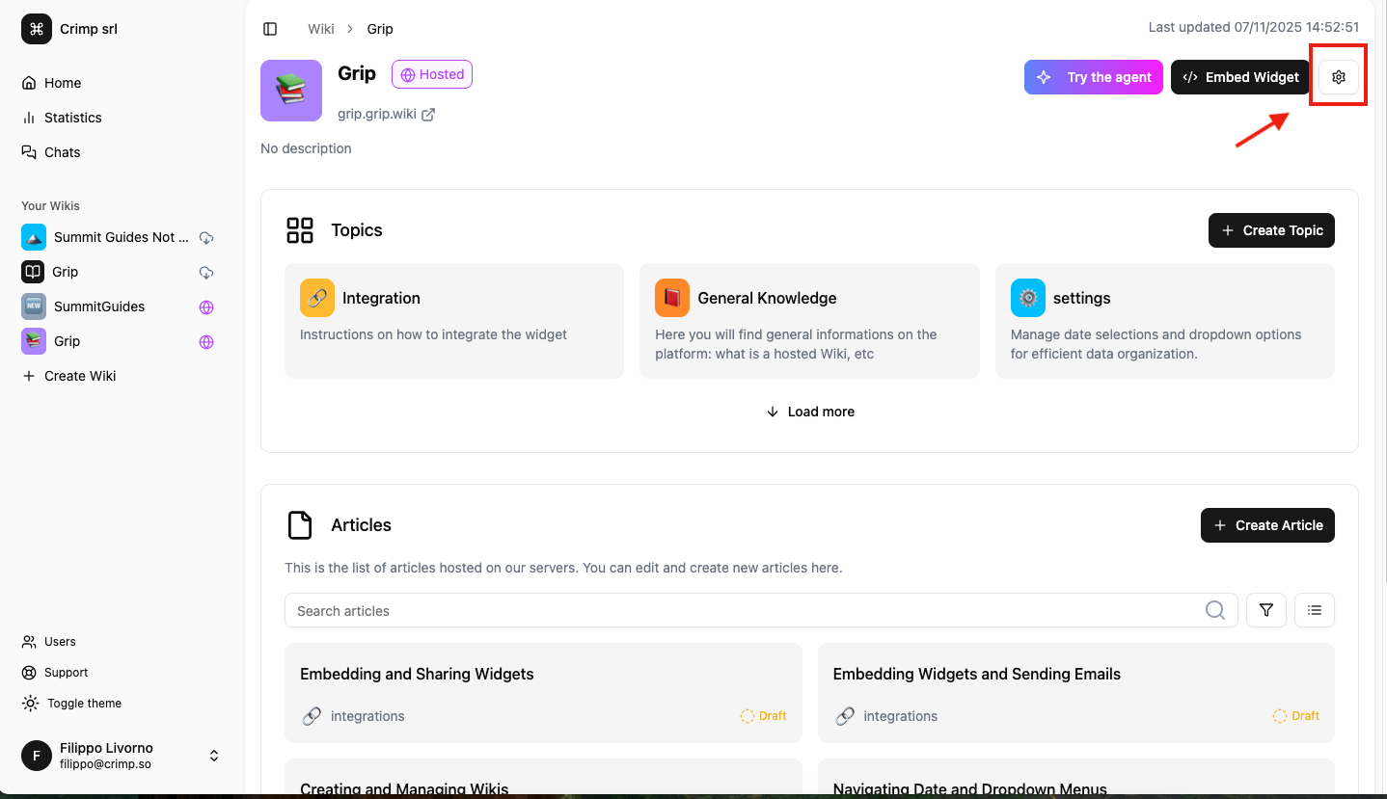Switch articles to list view
The image size is (1387, 799).
1314,610
